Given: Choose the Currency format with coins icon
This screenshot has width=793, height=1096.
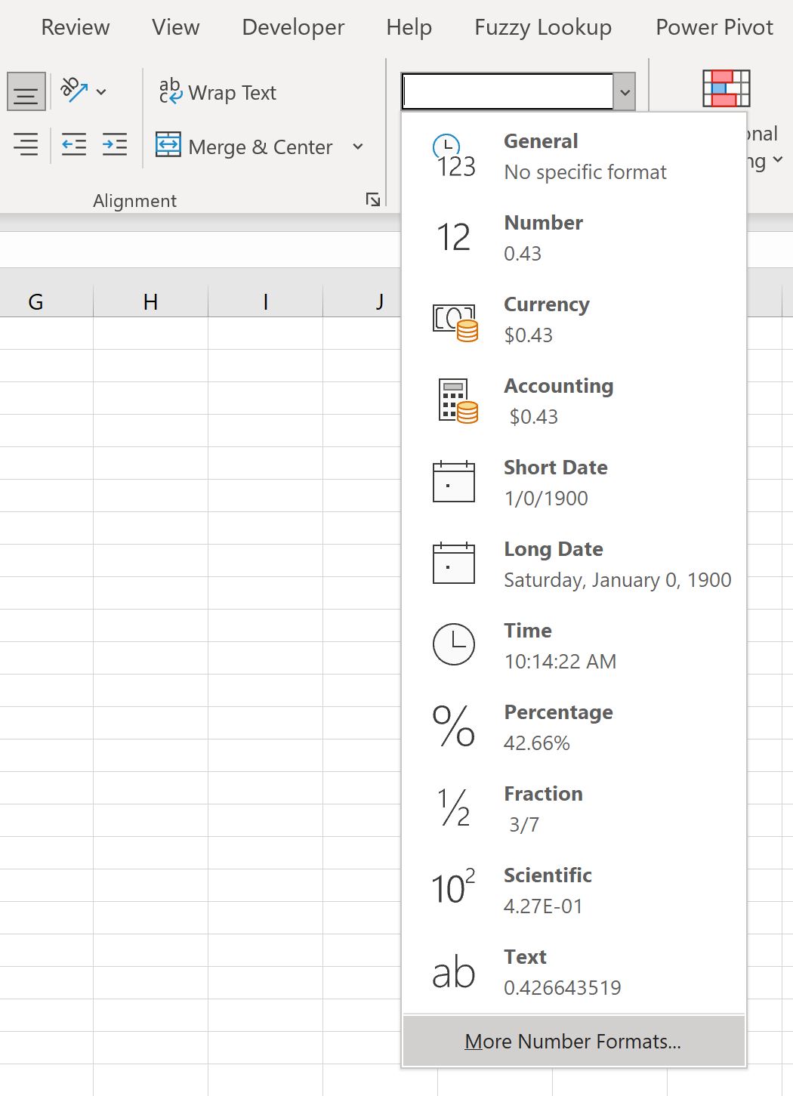Looking at the screenshot, I should click(455, 322).
